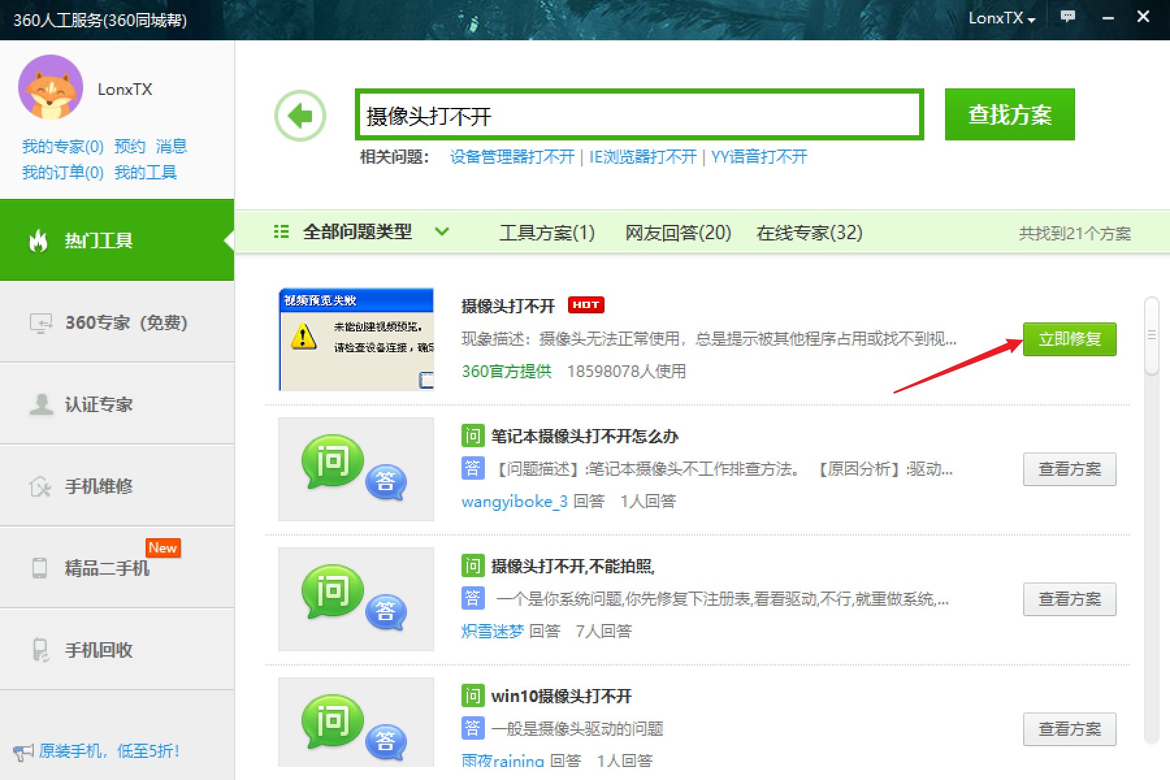Click the New badge on 精品二手机
Image resolution: width=1170 pixels, height=780 pixels.
[163, 548]
